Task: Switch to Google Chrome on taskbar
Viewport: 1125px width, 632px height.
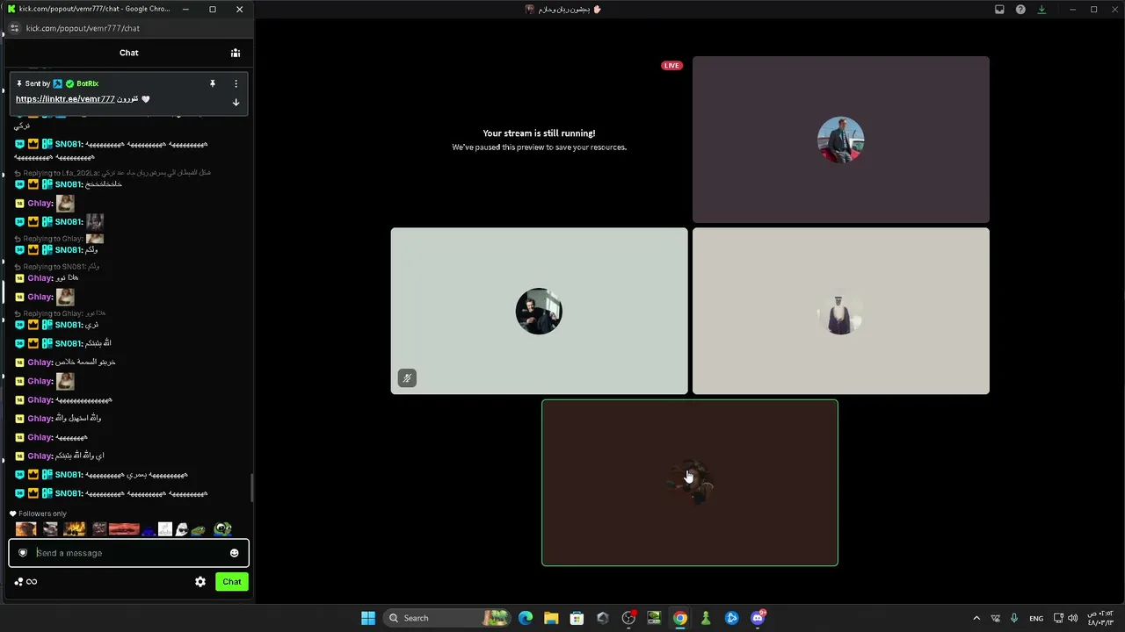Action: click(680, 618)
